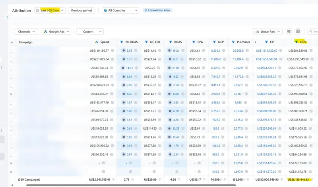Open the All Countries dropdown
318x187 pixels.
(120, 10)
